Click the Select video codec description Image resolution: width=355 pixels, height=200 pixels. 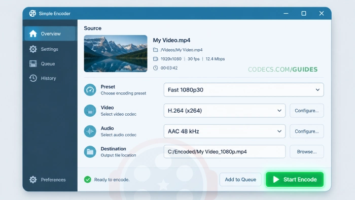[x=118, y=114]
